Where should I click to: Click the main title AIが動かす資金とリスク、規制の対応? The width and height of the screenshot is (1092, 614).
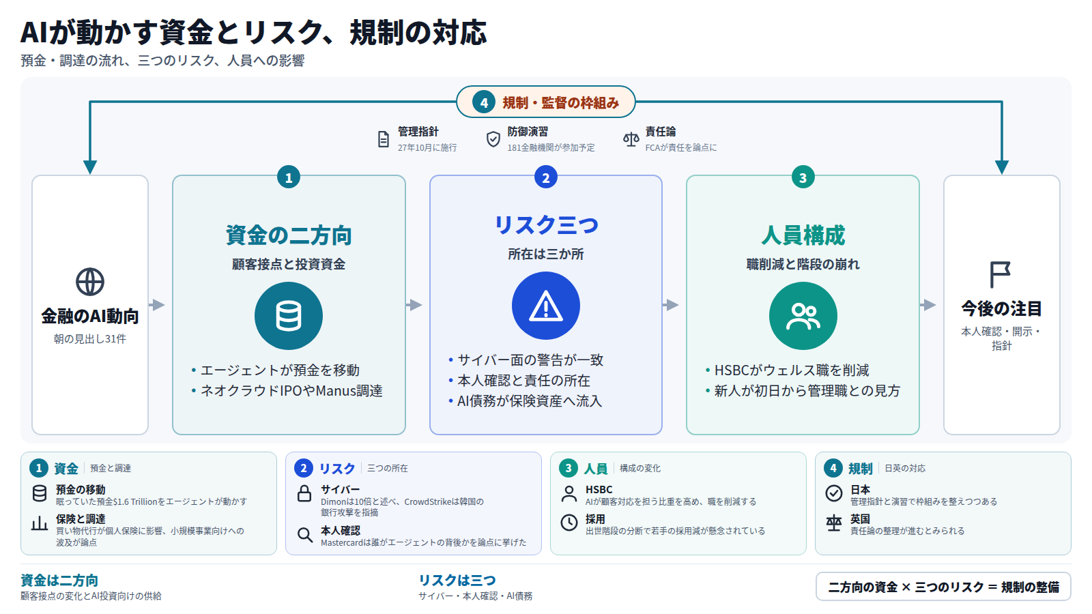click(x=254, y=32)
